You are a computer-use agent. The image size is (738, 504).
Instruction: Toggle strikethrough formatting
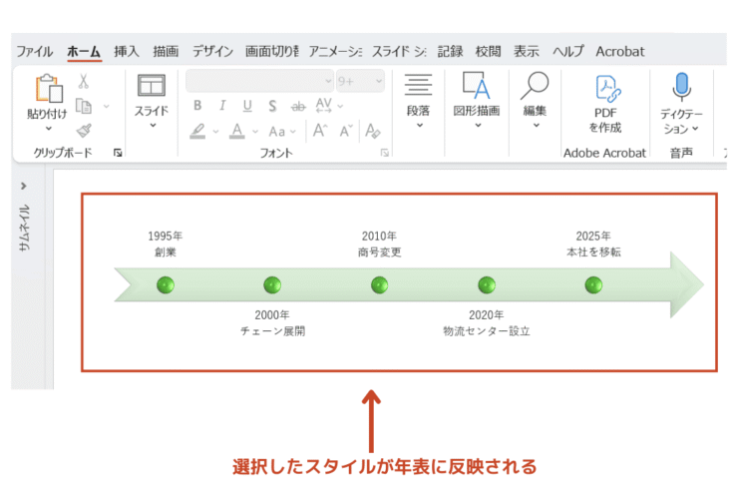298,107
